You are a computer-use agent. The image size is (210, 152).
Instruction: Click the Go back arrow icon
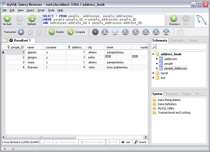coord(7,18)
